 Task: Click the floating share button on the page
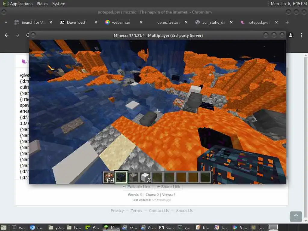point(296,217)
